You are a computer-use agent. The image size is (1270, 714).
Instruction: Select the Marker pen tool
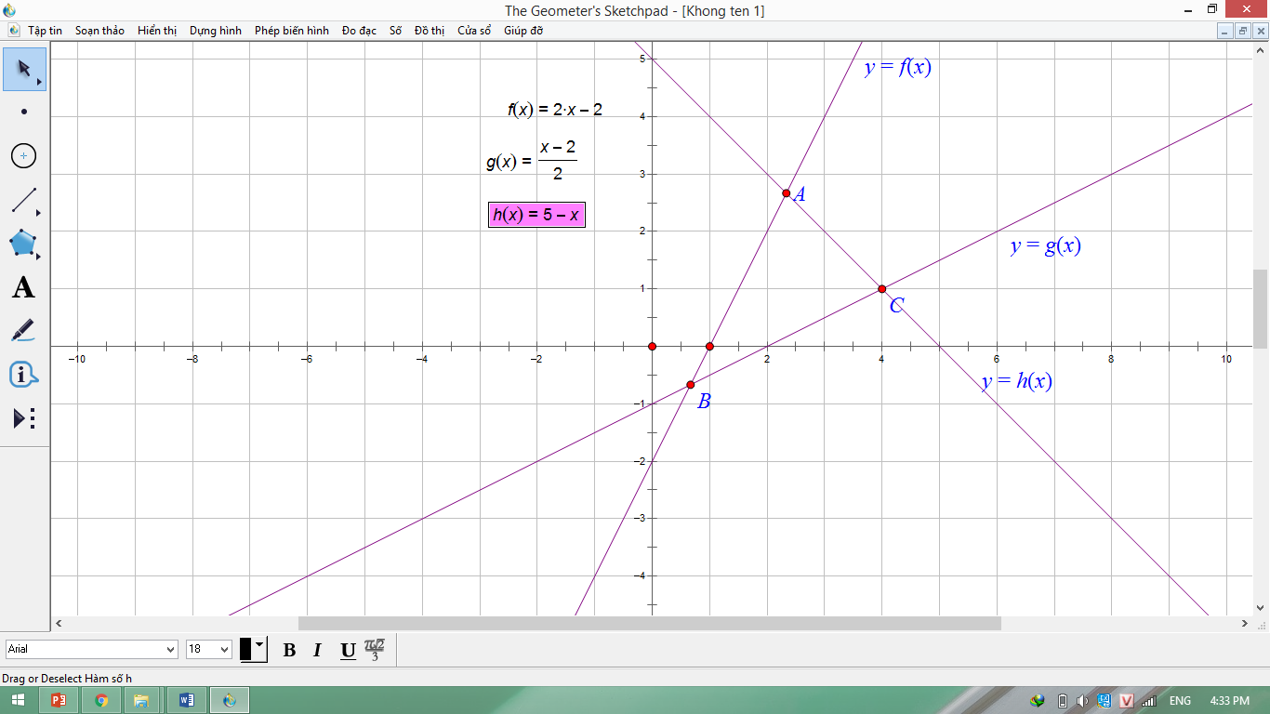24,331
